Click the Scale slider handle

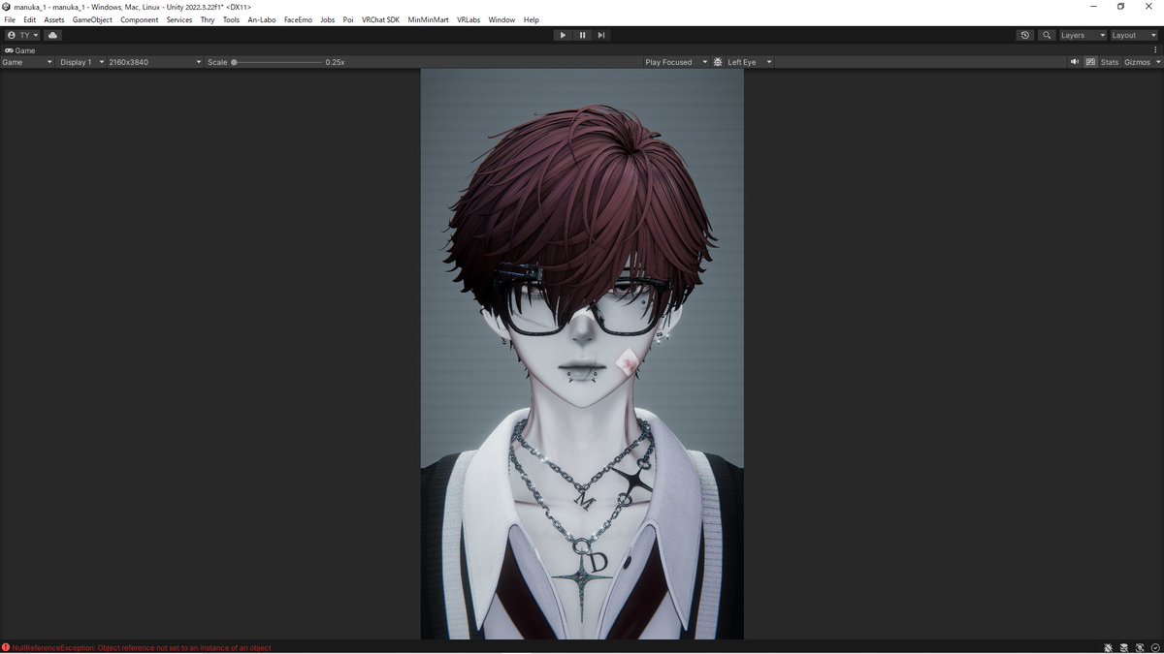234,62
